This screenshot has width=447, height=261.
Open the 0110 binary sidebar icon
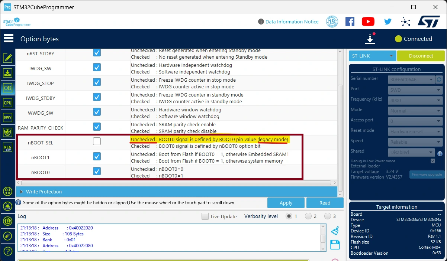pyautogui.click(x=8, y=192)
